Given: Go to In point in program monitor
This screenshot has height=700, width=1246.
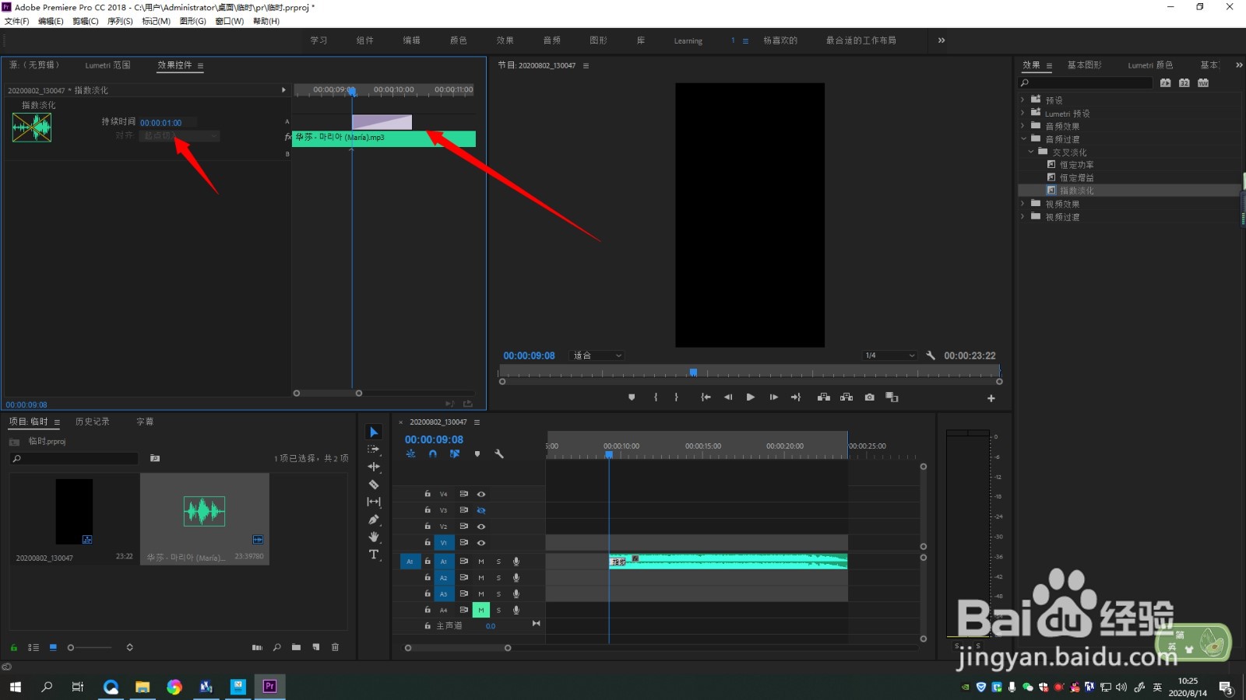Looking at the screenshot, I should pyautogui.click(x=706, y=397).
